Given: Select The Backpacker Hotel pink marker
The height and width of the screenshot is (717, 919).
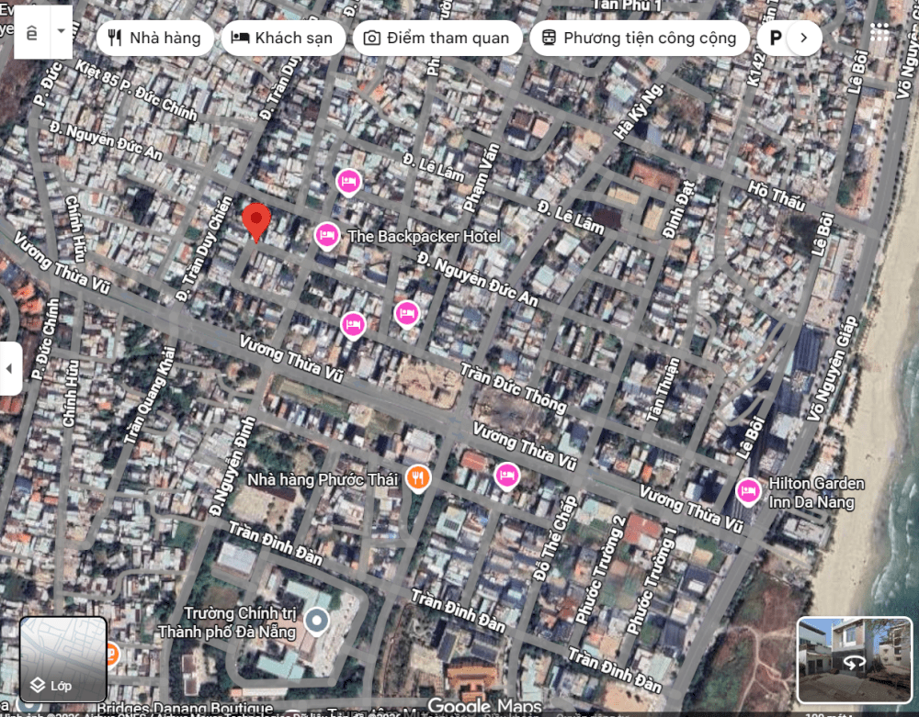Looking at the screenshot, I should [x=326, y=236].
